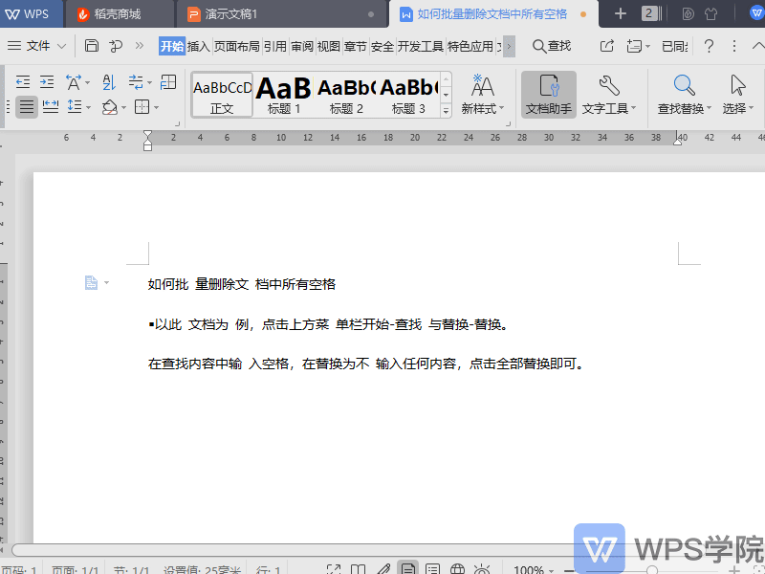Click the line spacing icon

[x=74, y=106]
